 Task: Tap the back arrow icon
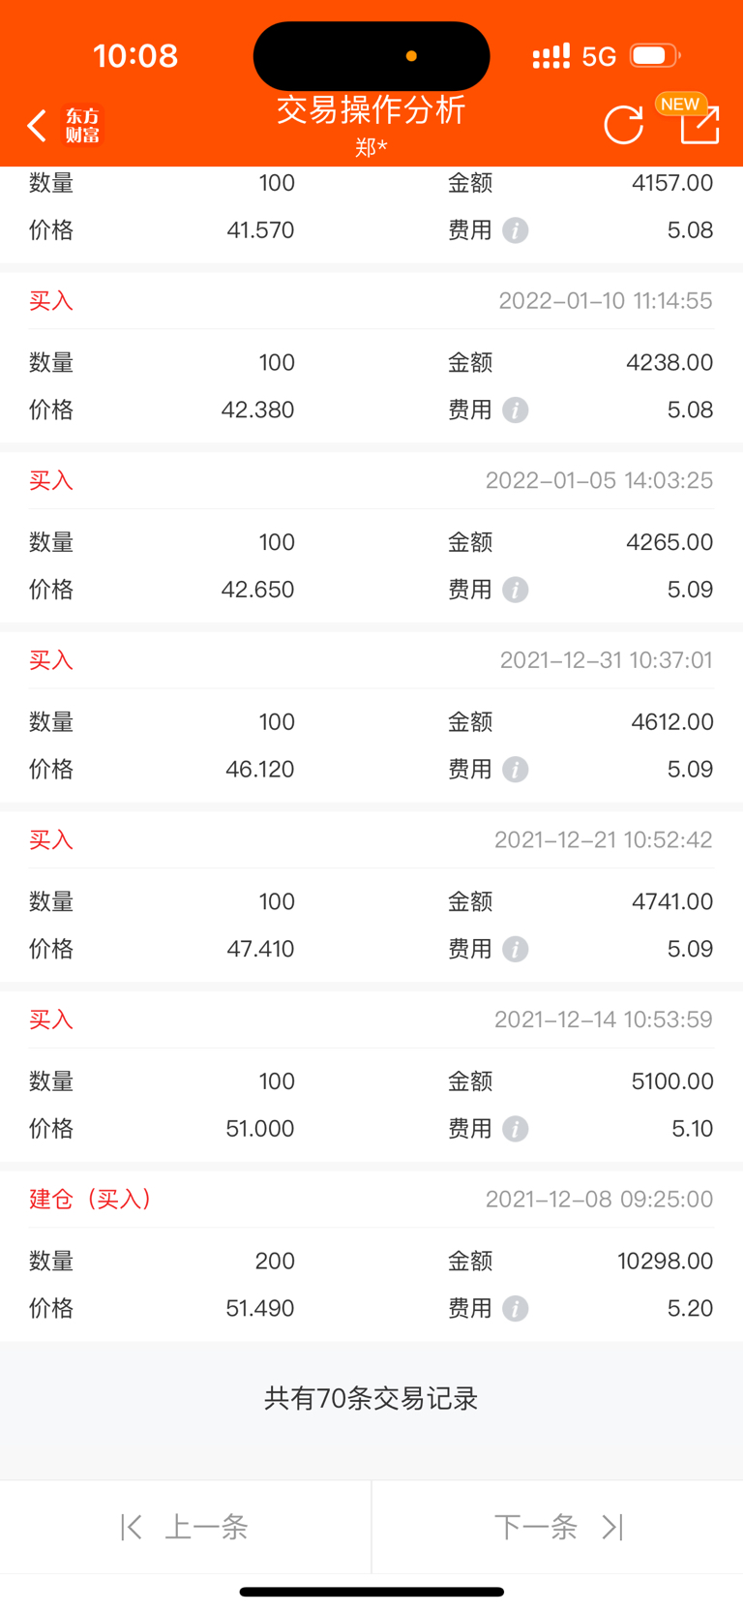pos(37,126)
